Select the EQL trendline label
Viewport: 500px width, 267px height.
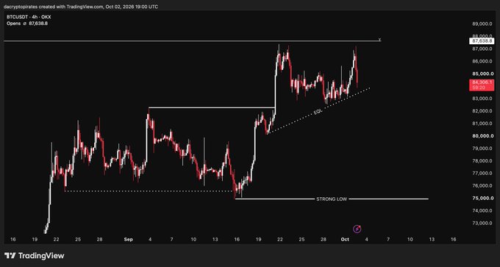click(318, 112)
